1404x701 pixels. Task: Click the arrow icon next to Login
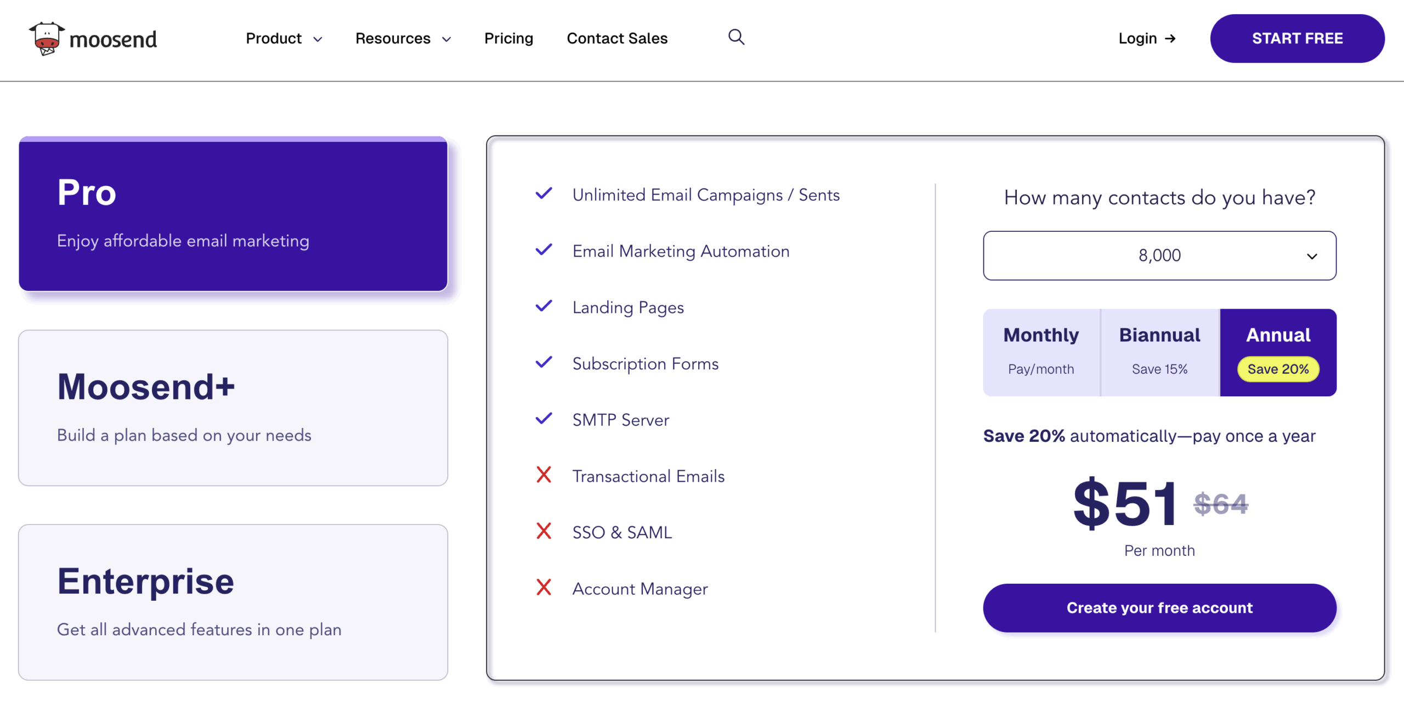[1171, 38]
